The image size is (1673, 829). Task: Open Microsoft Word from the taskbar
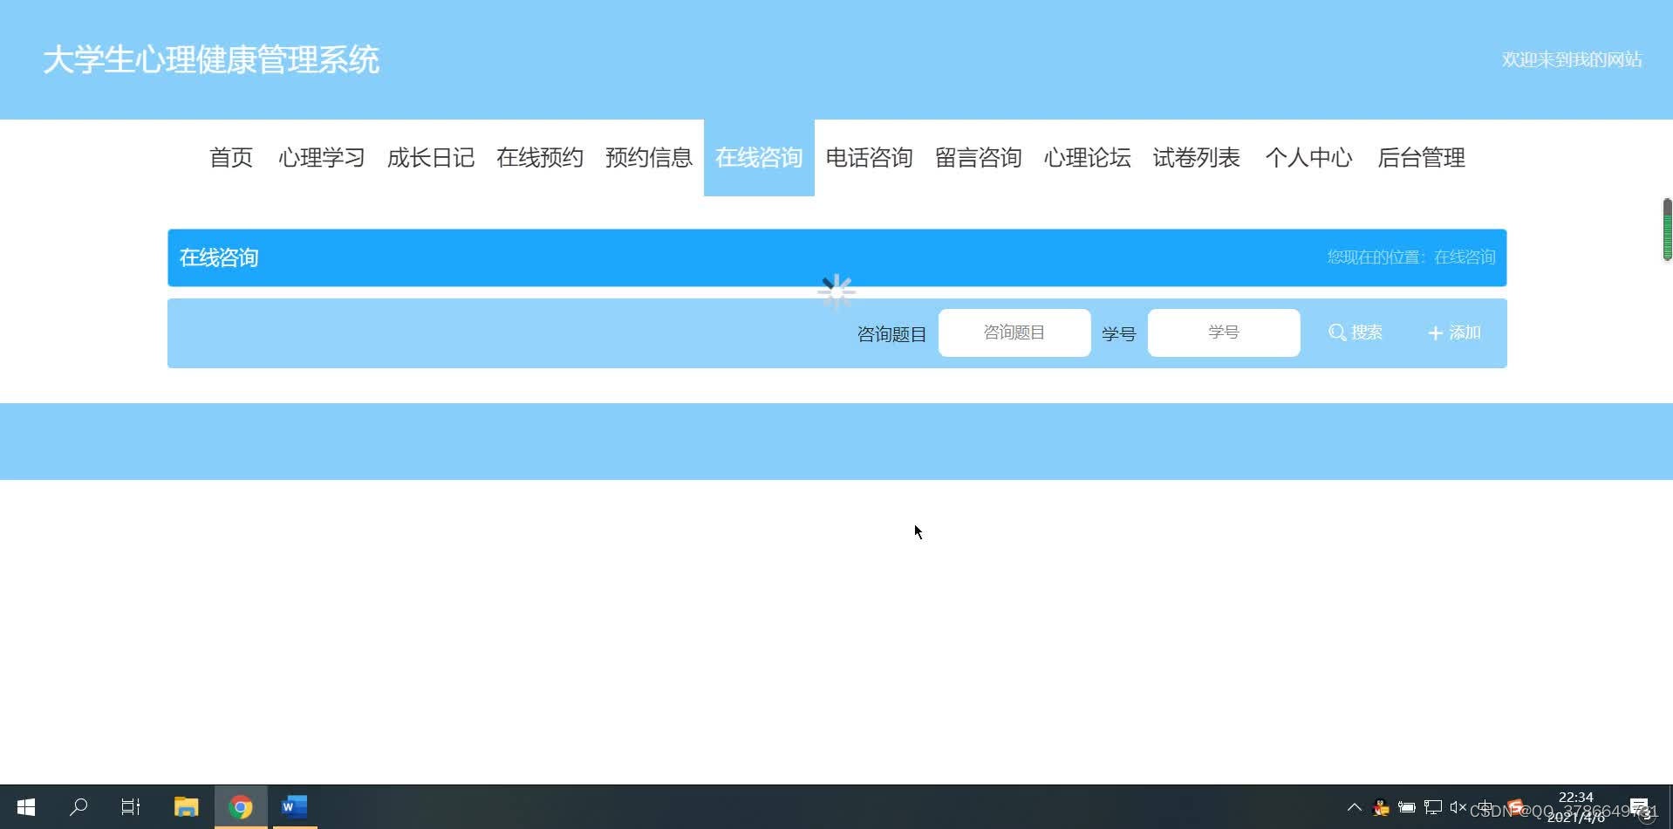click(x=294, y=806)
